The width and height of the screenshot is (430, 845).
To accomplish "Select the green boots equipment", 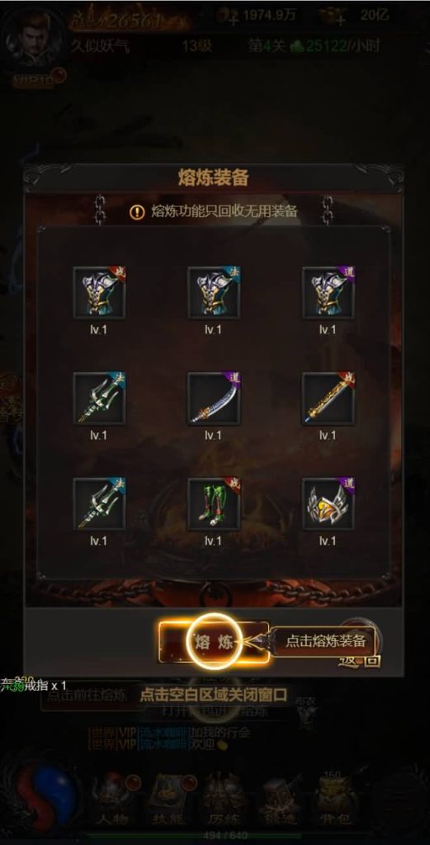I will (214, 504).
